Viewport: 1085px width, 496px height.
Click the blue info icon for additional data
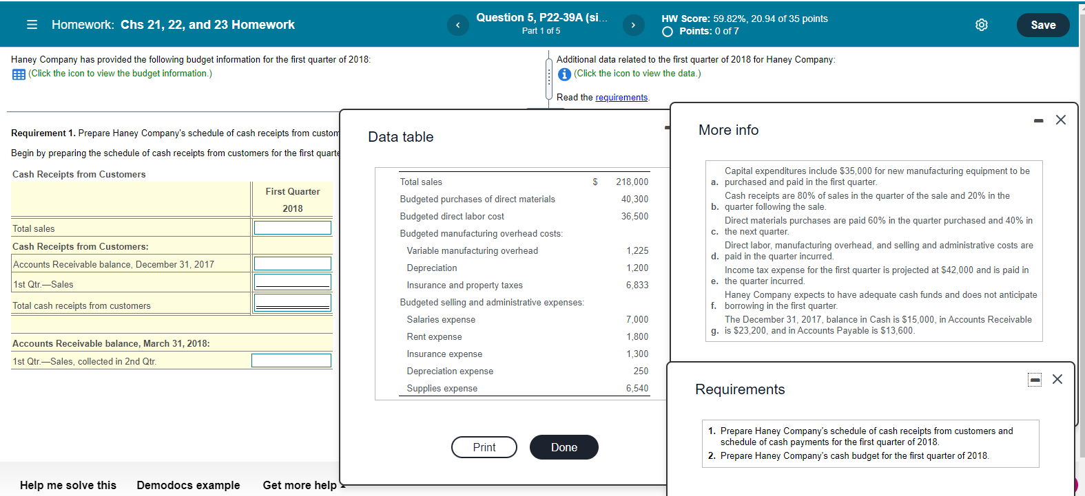click(x=564, y=74)
